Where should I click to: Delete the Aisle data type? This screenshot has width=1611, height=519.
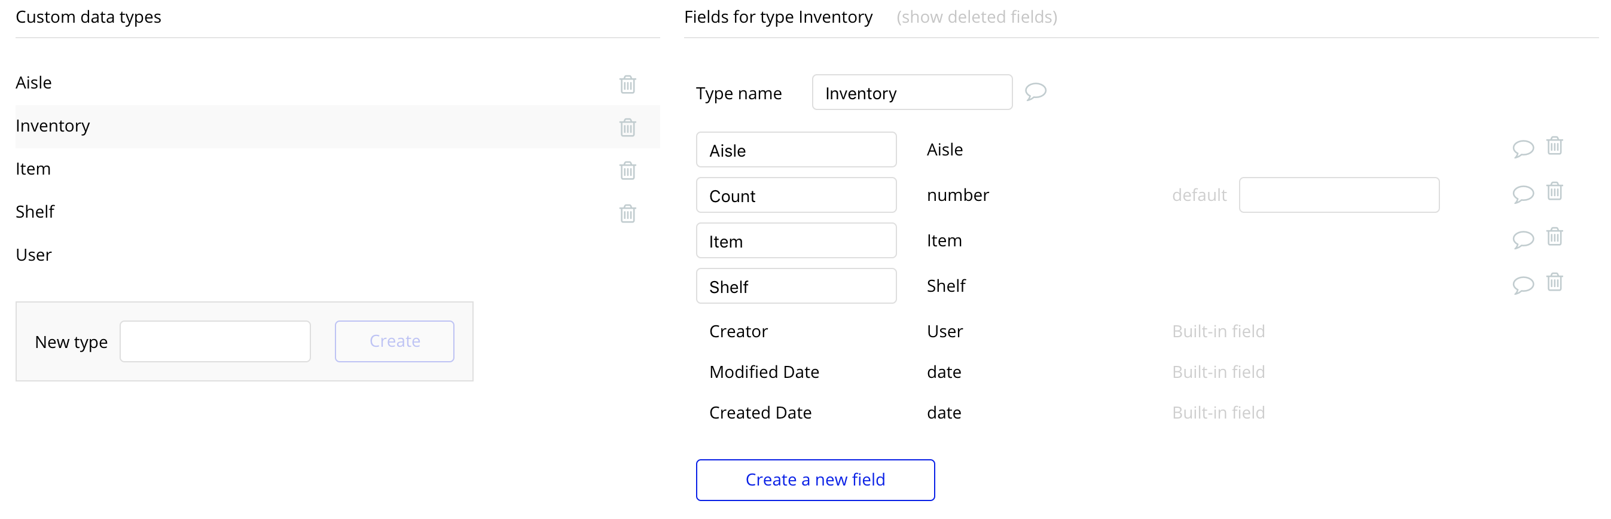coord(627,84)
